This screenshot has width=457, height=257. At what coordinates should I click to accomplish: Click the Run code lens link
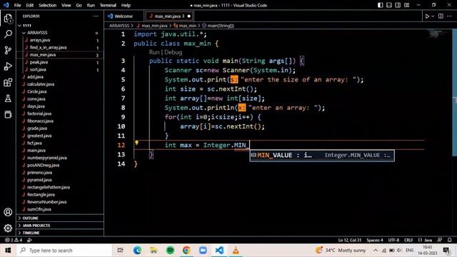click(154, 52)
